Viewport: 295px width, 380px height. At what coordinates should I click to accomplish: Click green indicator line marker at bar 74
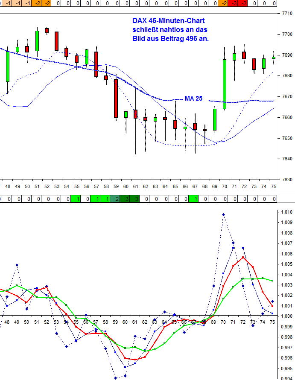point(263,278)
